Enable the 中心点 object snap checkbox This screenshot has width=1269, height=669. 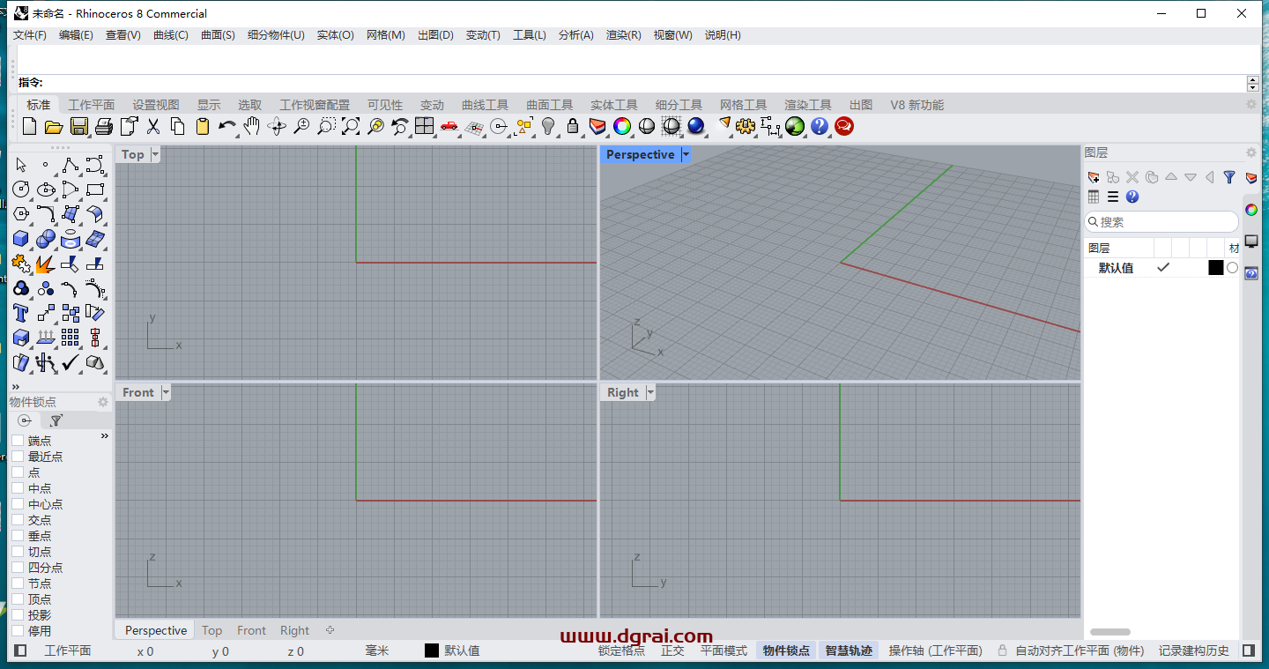(x=18, y=504)
